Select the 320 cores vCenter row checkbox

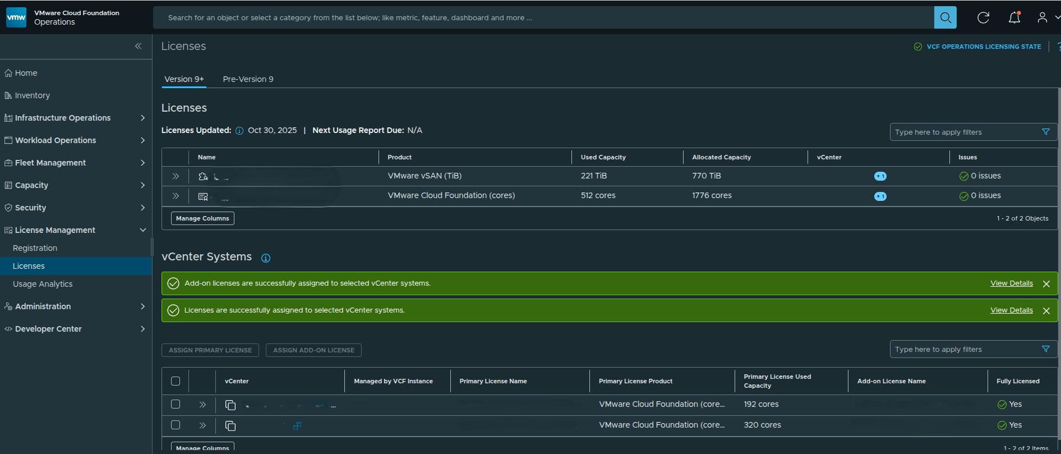176,425
